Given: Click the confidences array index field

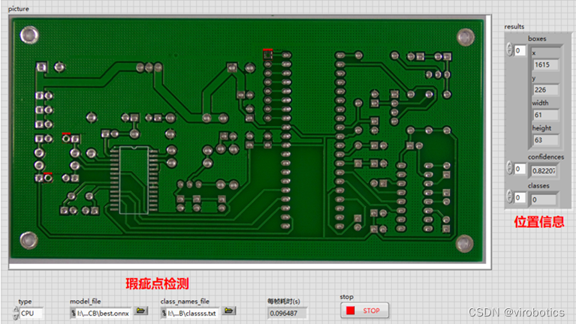Looking at the screenshot, I should pos(520,169).
